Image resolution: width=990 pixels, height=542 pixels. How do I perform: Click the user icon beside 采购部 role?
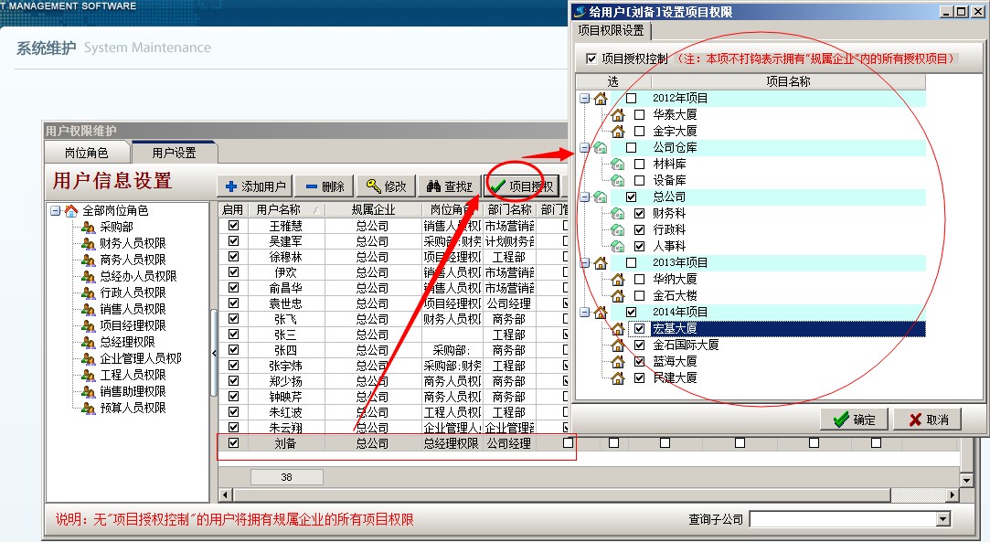point(88,228)
